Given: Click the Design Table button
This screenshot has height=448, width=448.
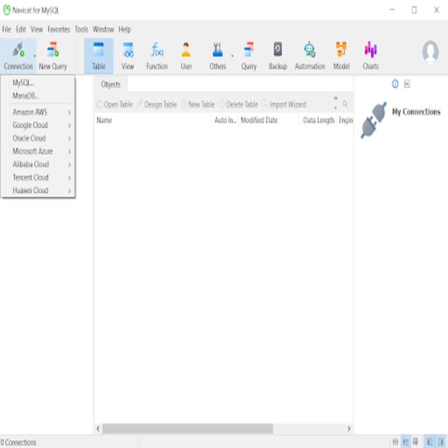Looking at the screenshot, I should tap(157, 105).
